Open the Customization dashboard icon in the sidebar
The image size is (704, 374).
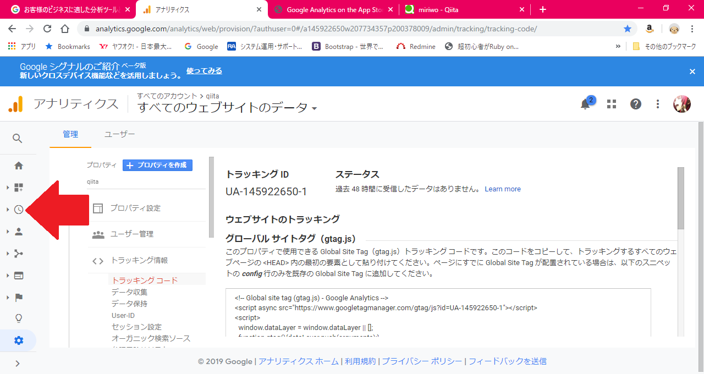tap(19, 188)
